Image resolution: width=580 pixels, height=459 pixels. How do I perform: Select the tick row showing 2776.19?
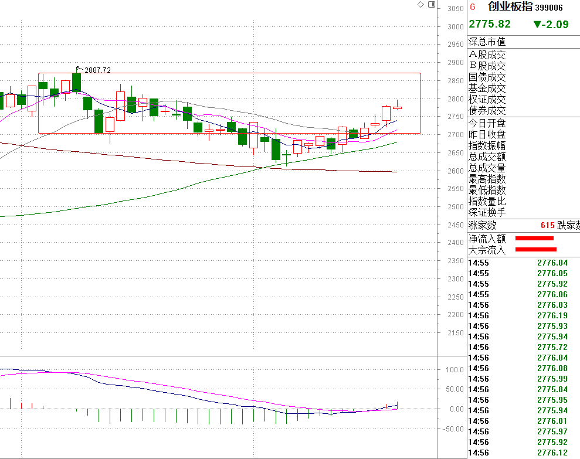click(524, 315)
